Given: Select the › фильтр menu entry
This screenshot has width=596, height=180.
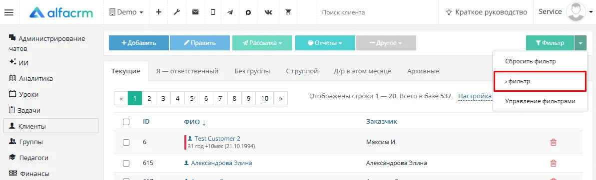Looking at the screenshot, I should pyautogui.click(x=540, y=81).
